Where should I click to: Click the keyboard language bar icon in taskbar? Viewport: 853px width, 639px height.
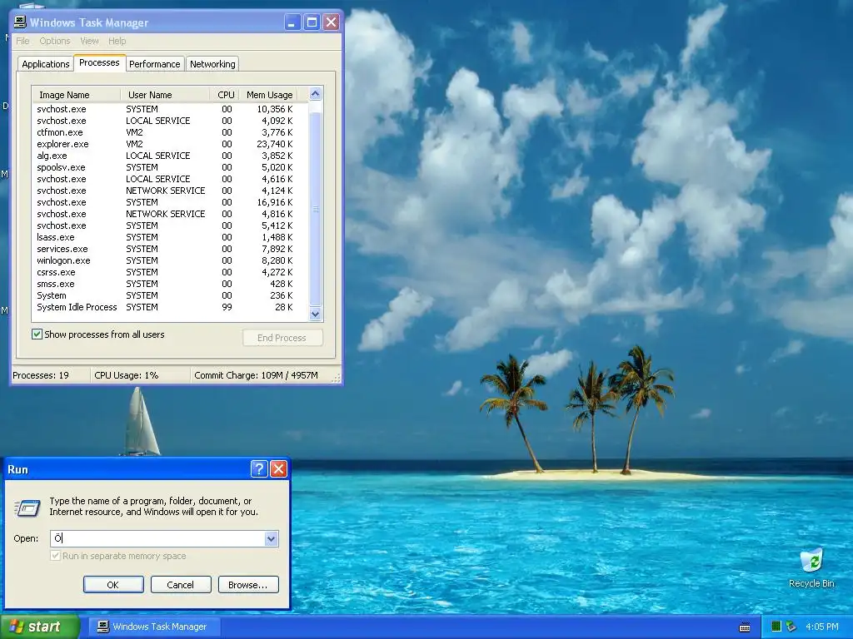click(745, 627)
